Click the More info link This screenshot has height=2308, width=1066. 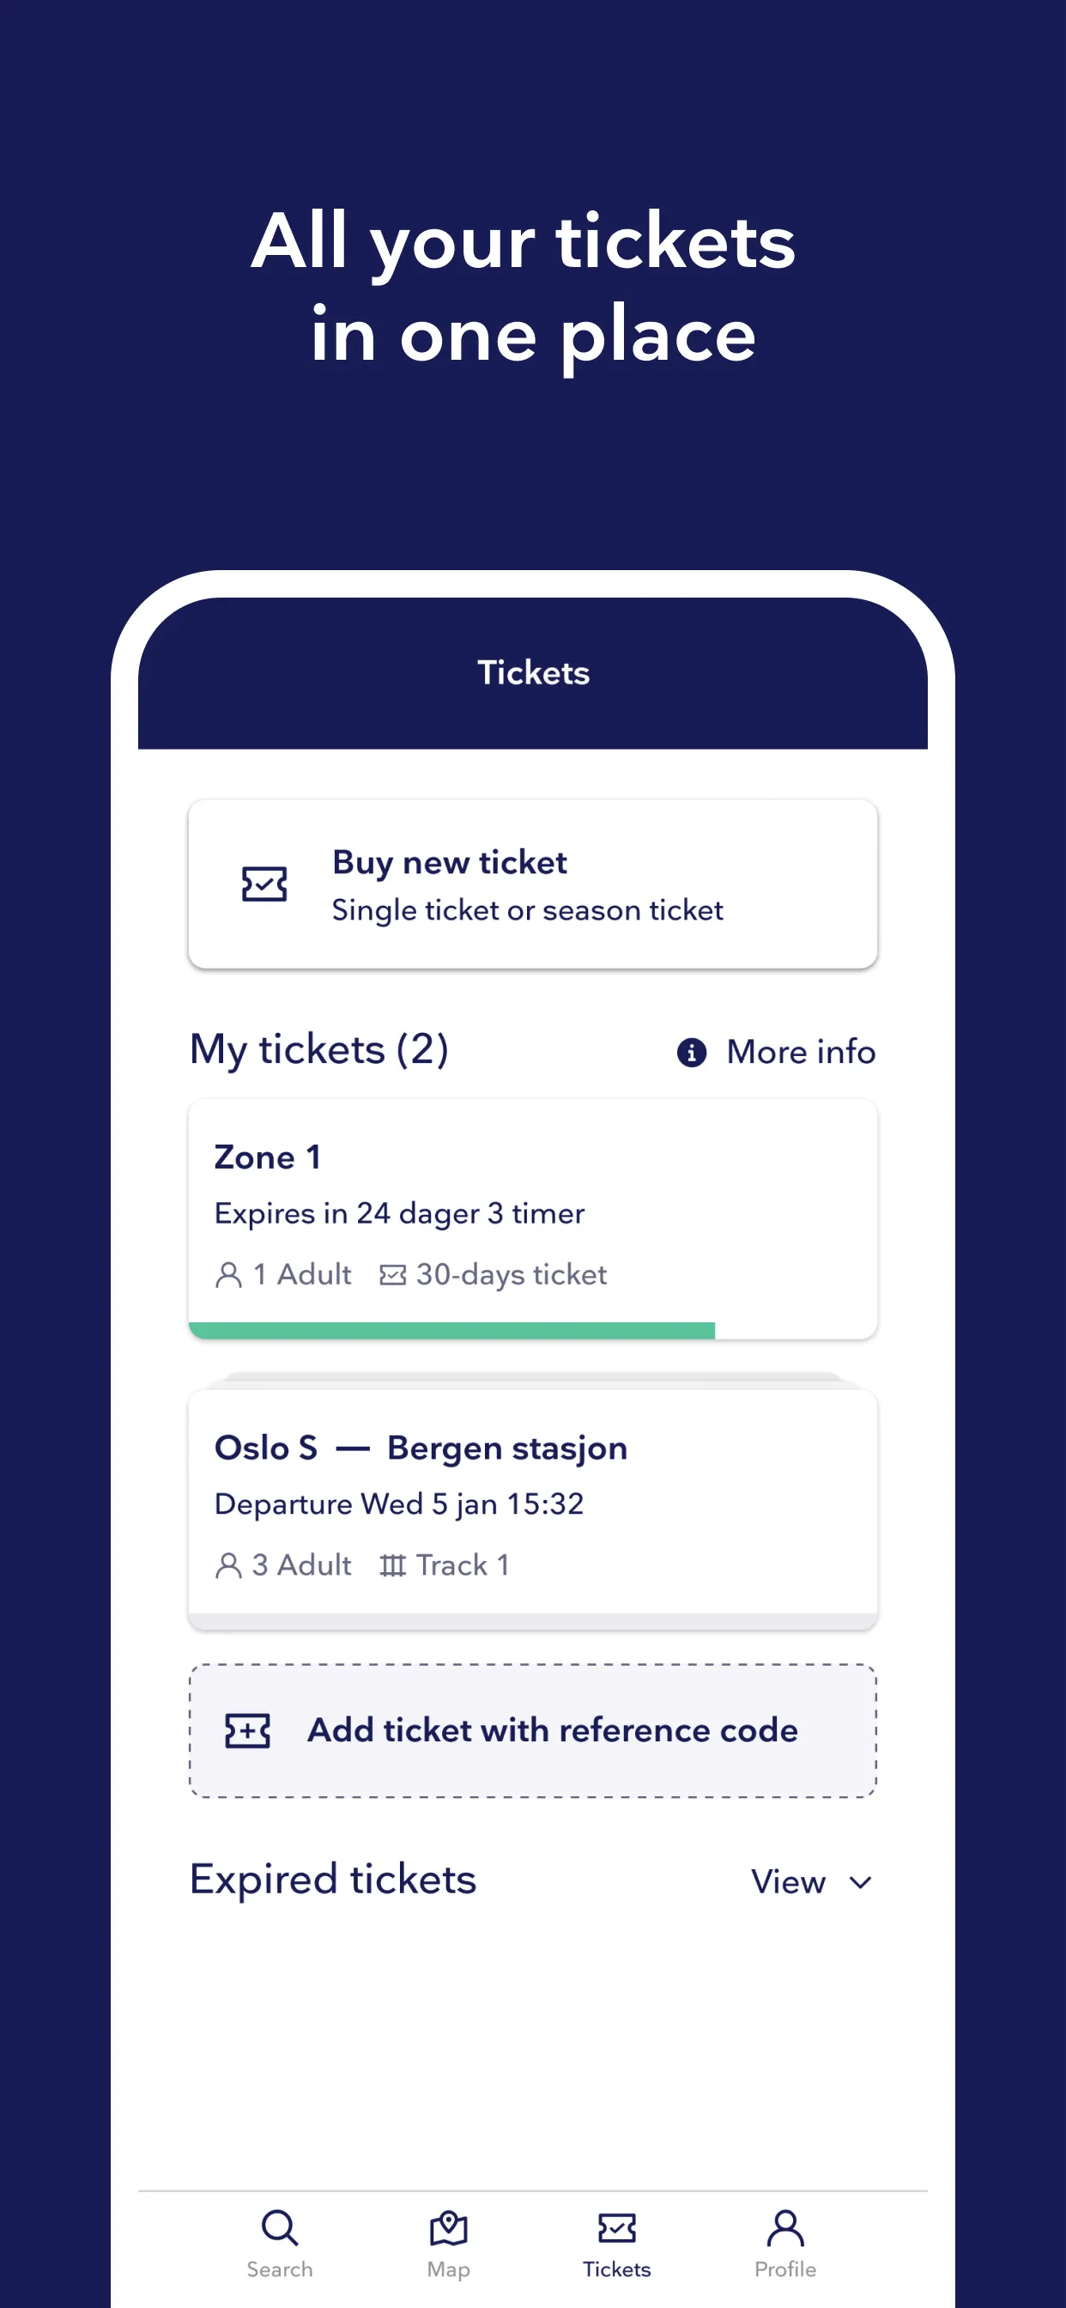800,1052
